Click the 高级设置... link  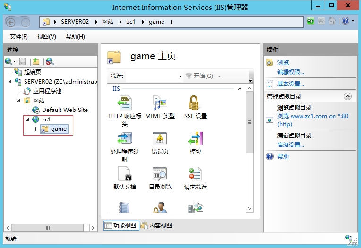tap(291, 145)
